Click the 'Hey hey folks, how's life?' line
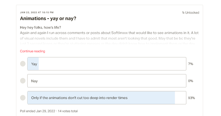The width and height of the screenshot is (221, 116). [40, 27]
